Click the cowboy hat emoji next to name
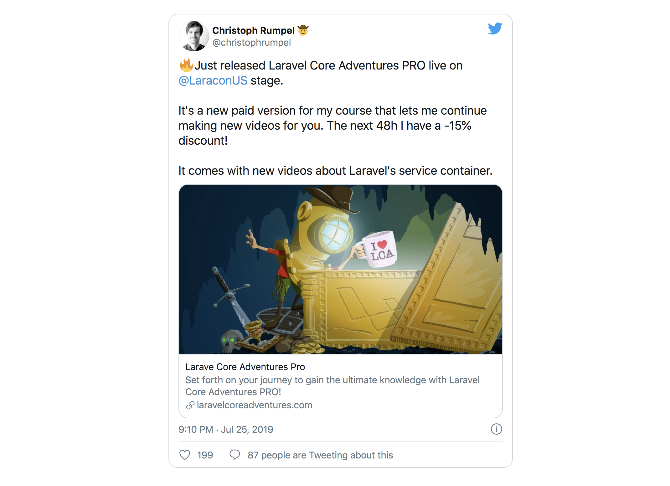The width and height of the screenshot is (670, 486). (303, 30)
